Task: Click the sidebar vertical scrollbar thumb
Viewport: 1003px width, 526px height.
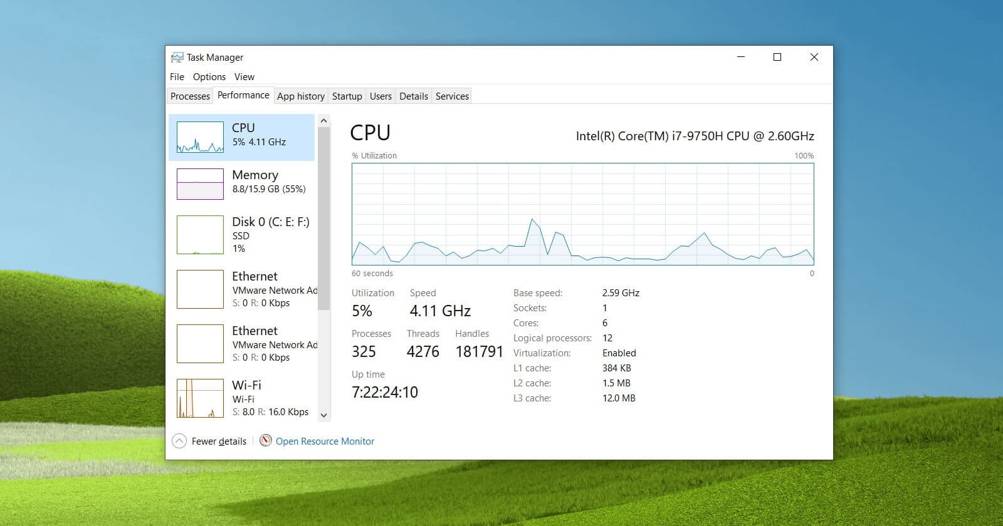Action: pos(323,219)
